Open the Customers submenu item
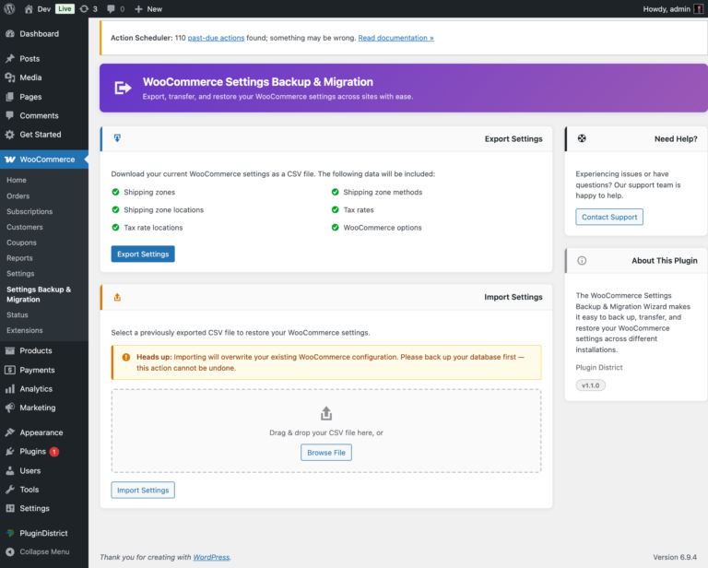This screenshot has width=708, height=568. pyautogui.click(x=25, y=227)
